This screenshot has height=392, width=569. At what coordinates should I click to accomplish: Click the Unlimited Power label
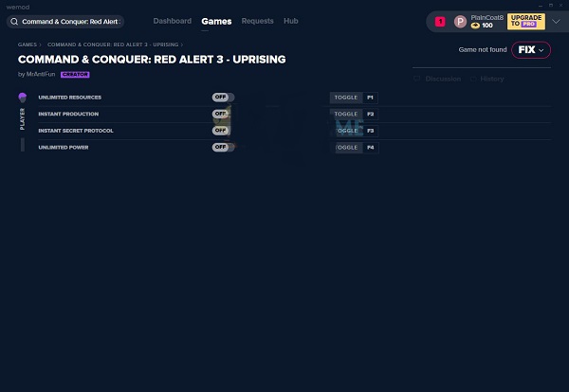tap(64, 148)
